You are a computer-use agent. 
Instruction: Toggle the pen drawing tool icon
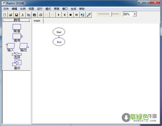coord(89,15)
